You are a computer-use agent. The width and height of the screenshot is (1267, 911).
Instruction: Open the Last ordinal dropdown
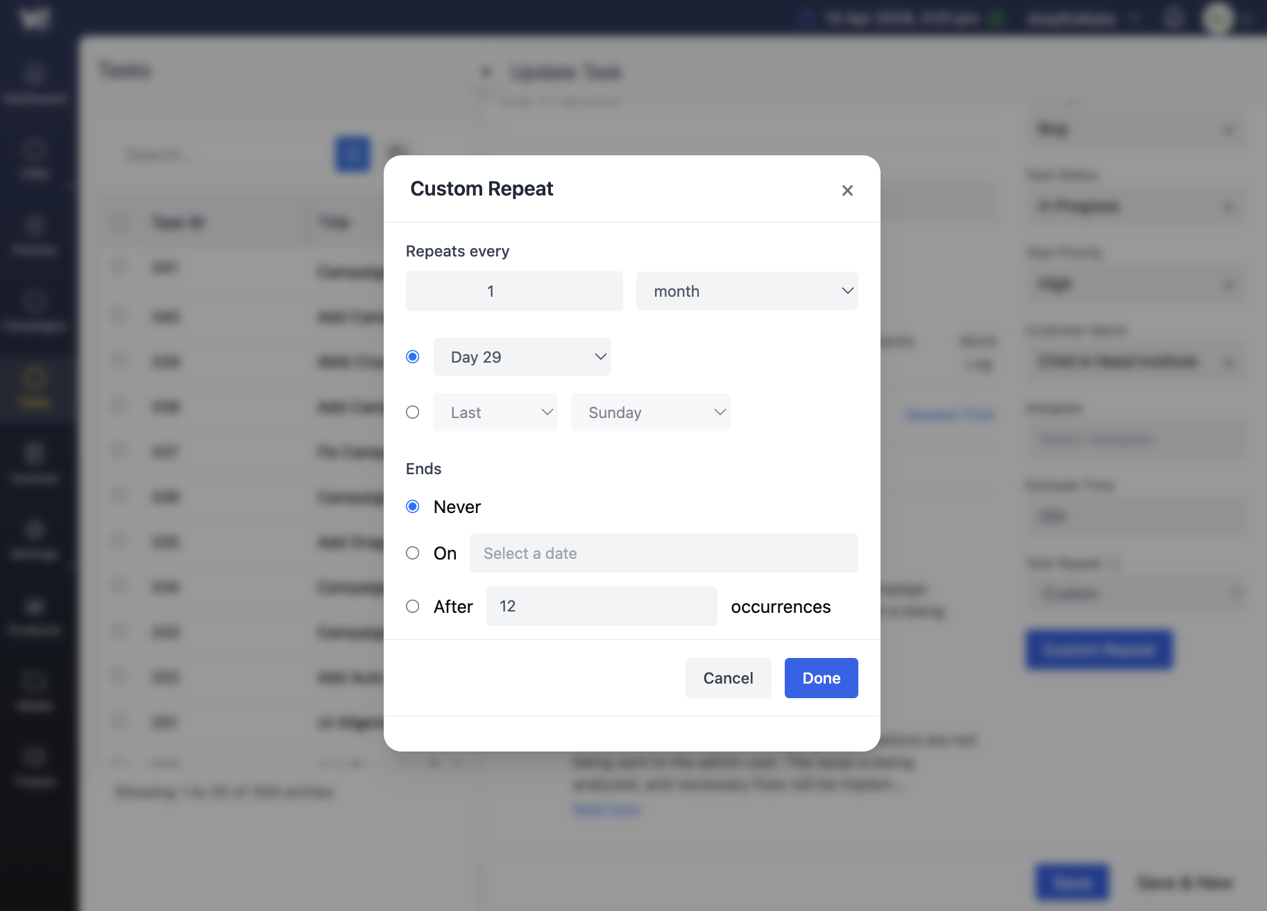[x=495, y=413]
